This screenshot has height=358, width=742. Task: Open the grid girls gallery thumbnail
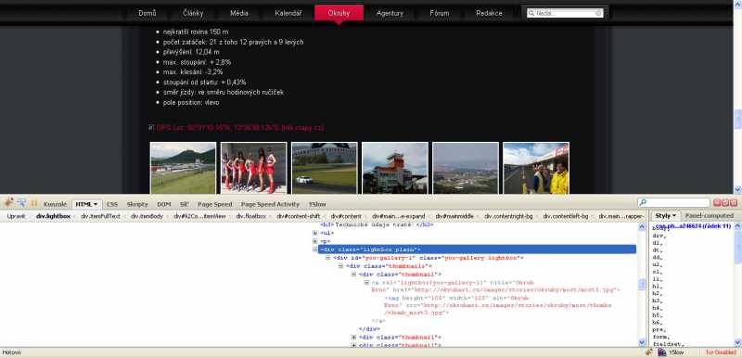tap(253, 168)
